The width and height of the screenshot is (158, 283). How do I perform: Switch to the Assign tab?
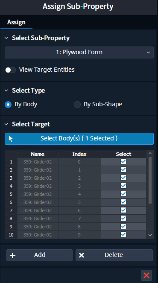[16, 22]
